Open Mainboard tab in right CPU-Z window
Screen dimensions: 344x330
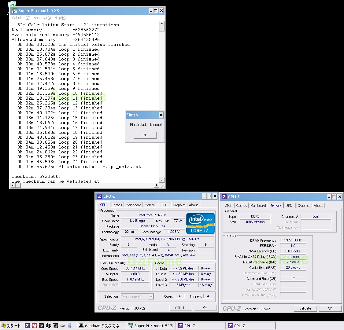coord(258,206)
